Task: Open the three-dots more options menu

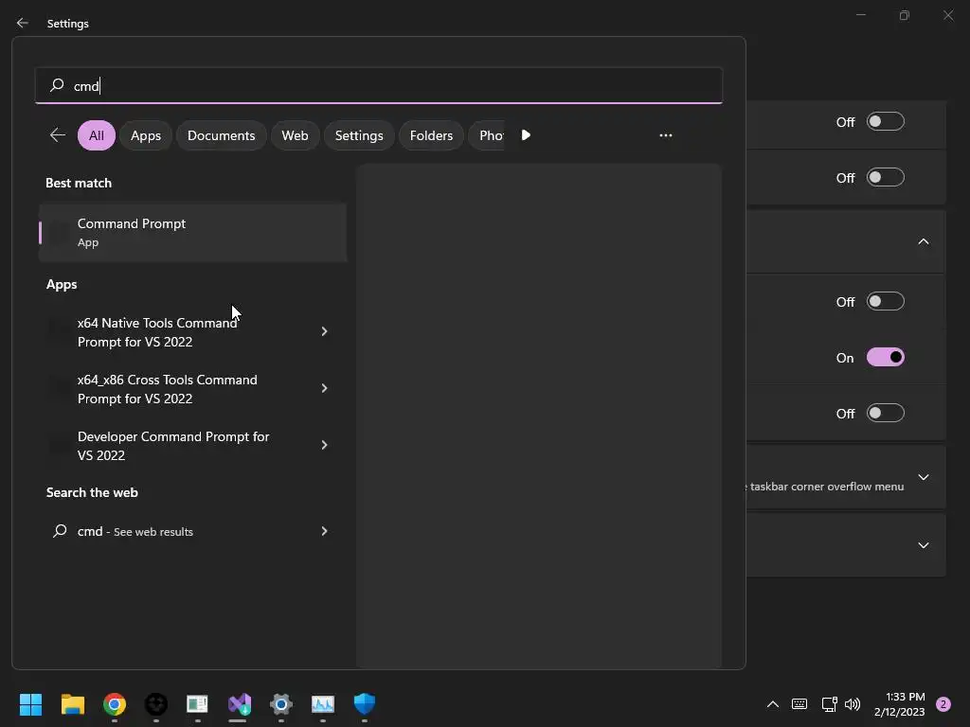Action: [666, 134]
